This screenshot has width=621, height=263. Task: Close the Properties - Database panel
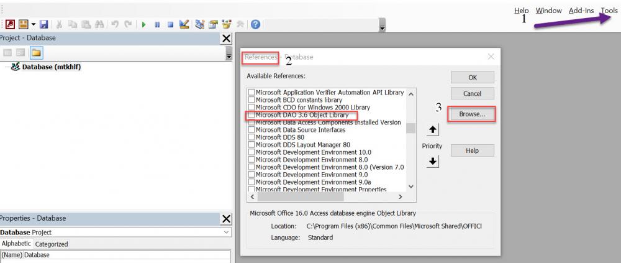click(x=226, y=219)
